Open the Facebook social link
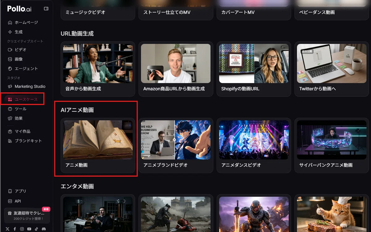The image size is (371, 232). [15, 229]
